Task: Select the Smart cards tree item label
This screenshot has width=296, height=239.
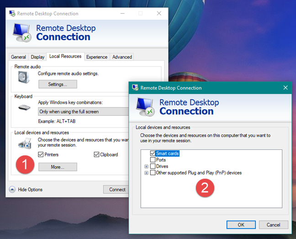Action: tap(168, 153)
